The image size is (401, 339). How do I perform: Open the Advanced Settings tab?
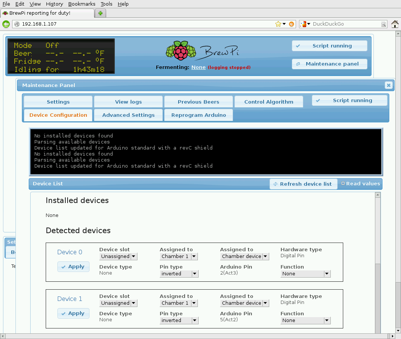128,115
